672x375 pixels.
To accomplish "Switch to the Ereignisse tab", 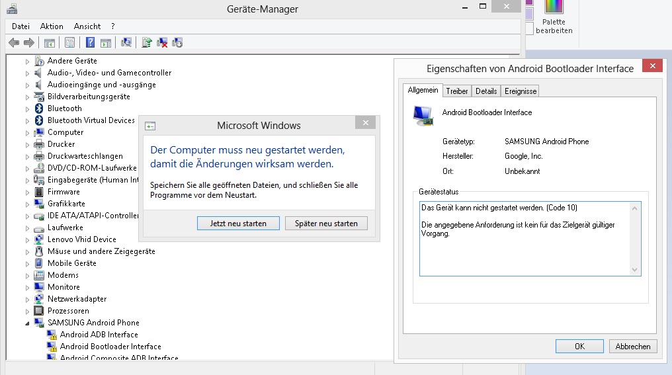I will (x=520, y=91).
